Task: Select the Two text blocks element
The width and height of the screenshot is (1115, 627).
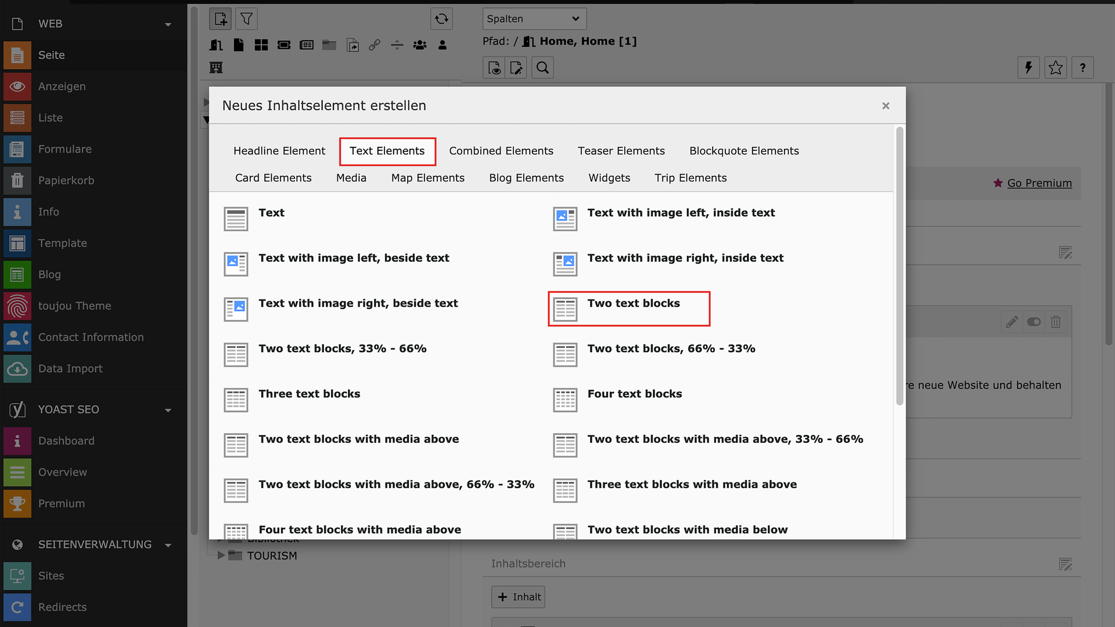Action: click(633, 304)
